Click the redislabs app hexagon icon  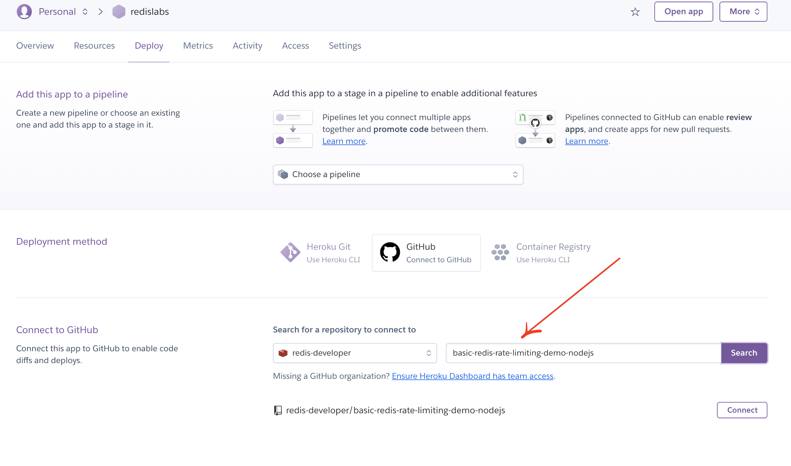tap(118, 12)
